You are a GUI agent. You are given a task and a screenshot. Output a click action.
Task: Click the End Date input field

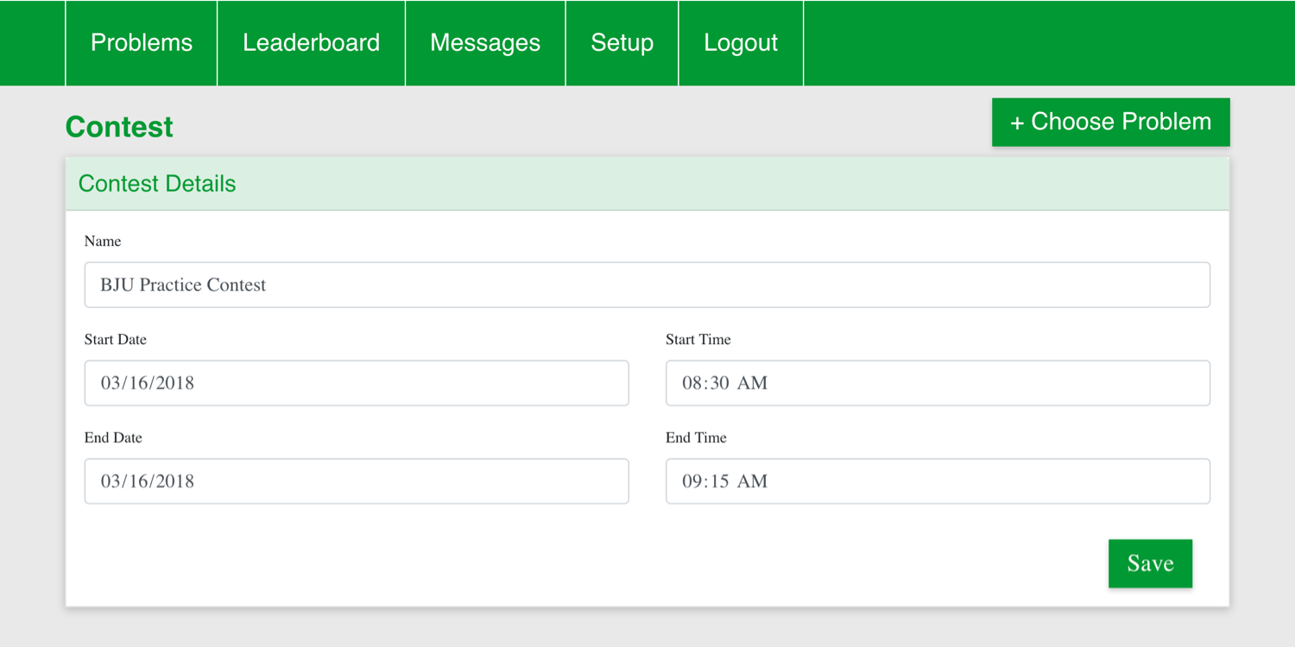pyautogui.click(x=356, y=481)
